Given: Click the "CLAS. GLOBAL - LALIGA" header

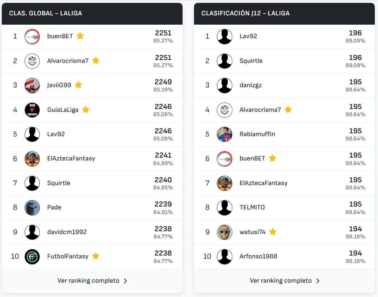Looking at the screenshot, I should (45, 13).
